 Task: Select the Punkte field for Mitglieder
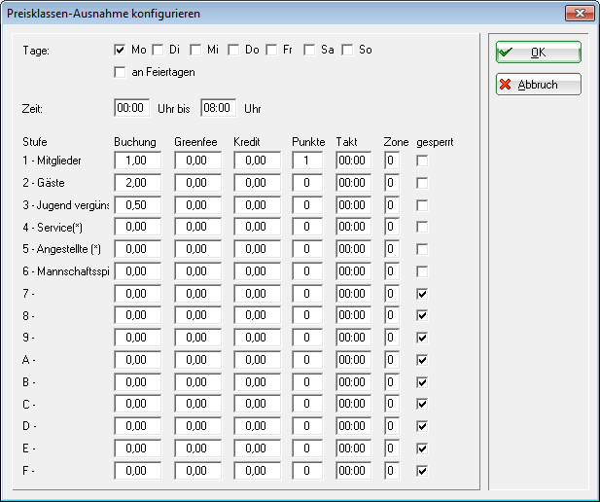tap(306, 161)
